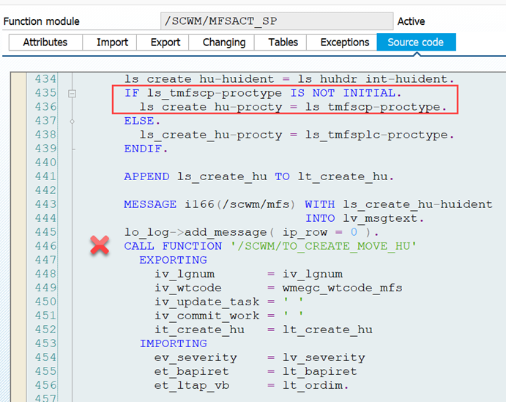The height and width of the screenshot is (402, 506).
Task: Click line number 446 in the gutter
Action: pos(45,246)
